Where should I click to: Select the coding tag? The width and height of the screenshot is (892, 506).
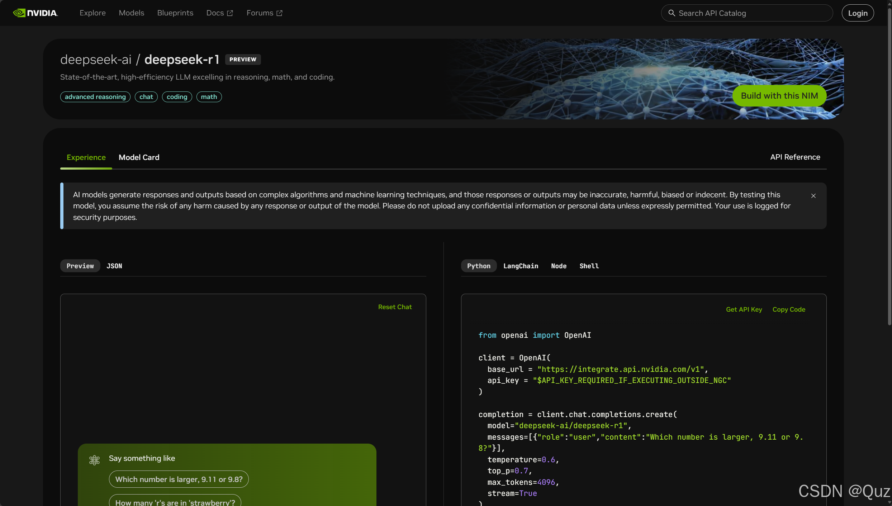point(177,97)
